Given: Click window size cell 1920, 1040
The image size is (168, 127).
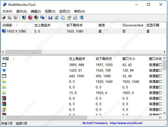Looking at the screenshot, I should tap(131, 82).
